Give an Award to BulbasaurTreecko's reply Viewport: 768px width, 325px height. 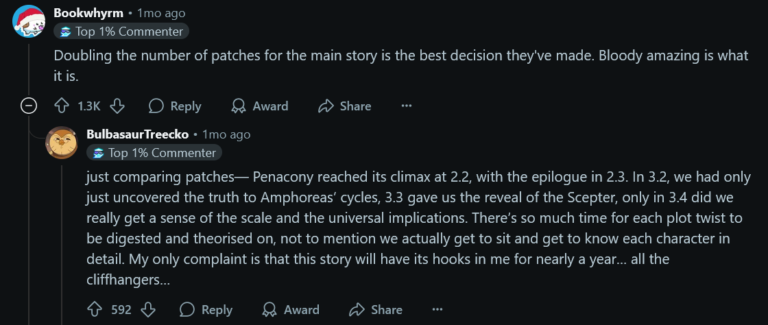[291, 309]
